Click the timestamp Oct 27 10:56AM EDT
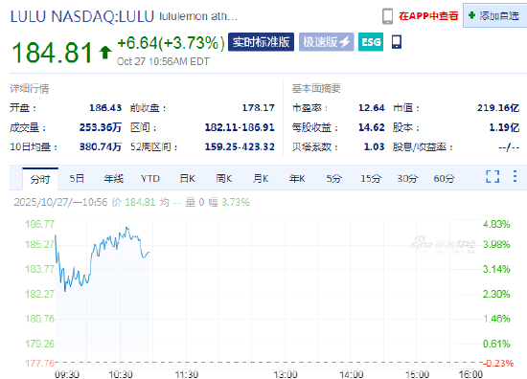527x379 pixels. pos(163,61)
